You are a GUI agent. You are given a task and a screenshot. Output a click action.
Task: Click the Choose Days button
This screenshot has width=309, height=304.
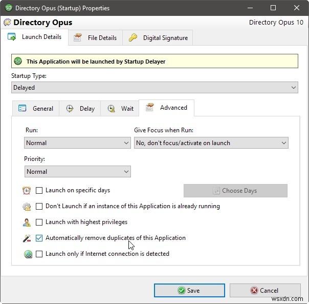click(x=235, y=191)
